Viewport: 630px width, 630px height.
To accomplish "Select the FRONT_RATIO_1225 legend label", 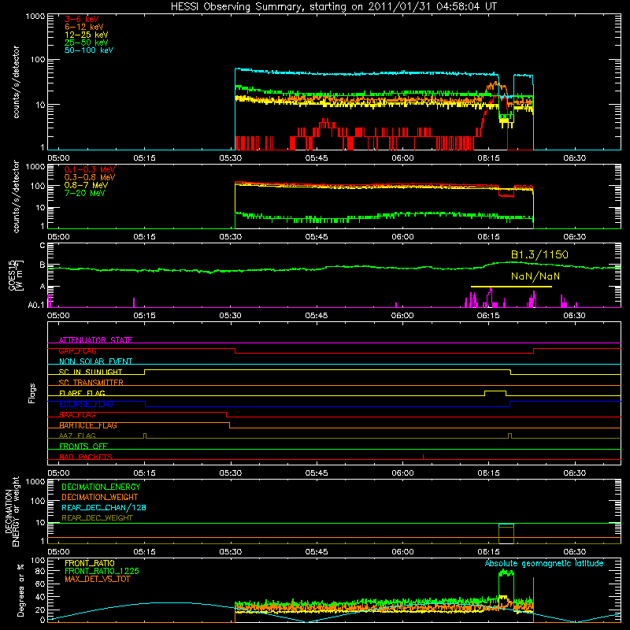I will pos(102,571).
